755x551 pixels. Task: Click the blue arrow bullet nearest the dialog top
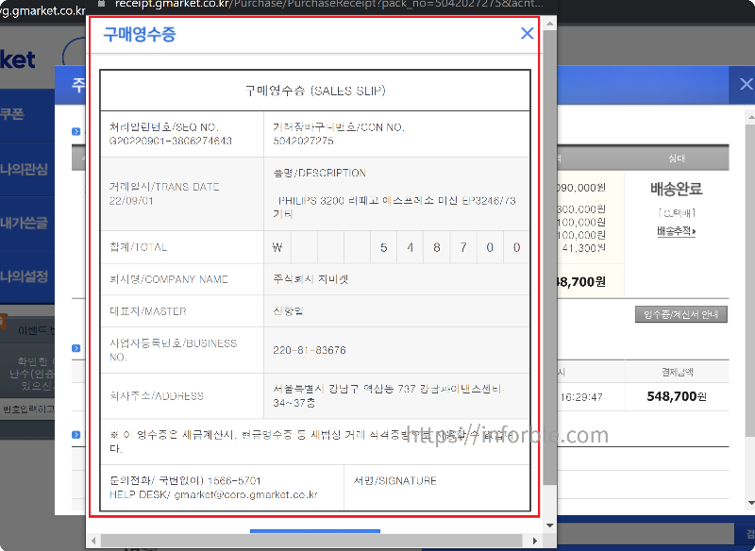click(76, 131)
